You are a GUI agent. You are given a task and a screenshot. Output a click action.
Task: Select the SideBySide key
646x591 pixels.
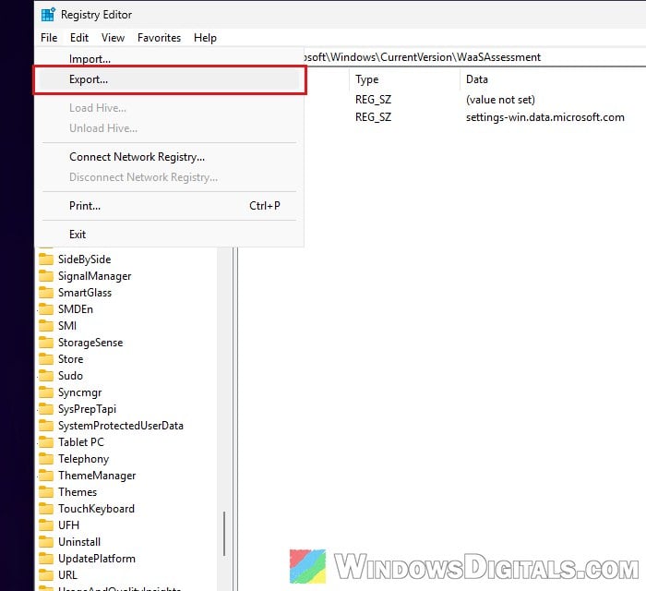[x=85, y=259]
